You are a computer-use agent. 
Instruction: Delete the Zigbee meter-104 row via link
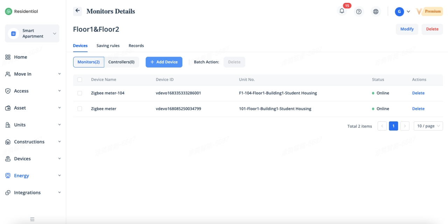(x=418, y=93)
